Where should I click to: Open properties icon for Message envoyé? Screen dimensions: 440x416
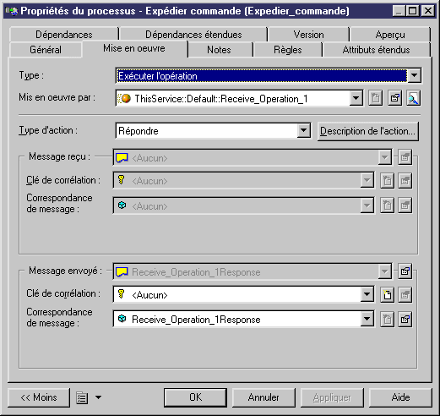[405, 271]
